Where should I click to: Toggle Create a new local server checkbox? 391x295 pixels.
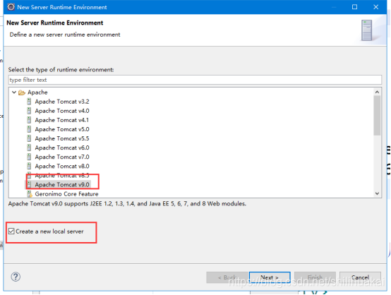coord(11,231)
